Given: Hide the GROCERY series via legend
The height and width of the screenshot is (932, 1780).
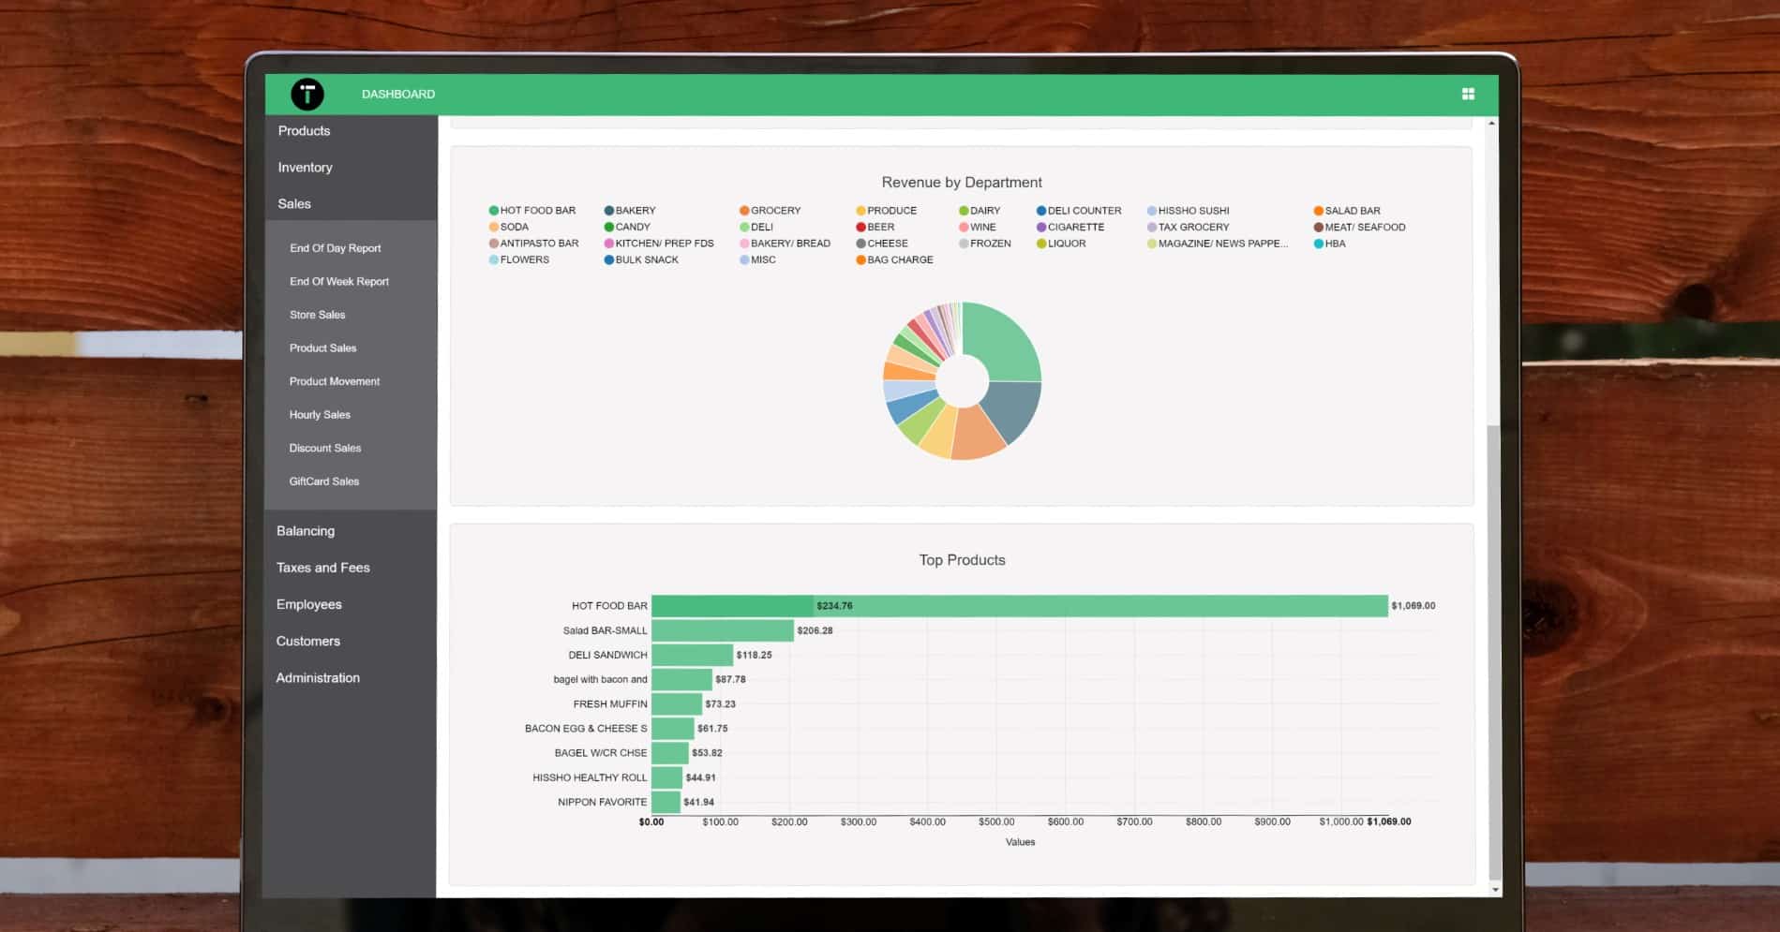Looking at the screenshot, I should coord(770,211).
